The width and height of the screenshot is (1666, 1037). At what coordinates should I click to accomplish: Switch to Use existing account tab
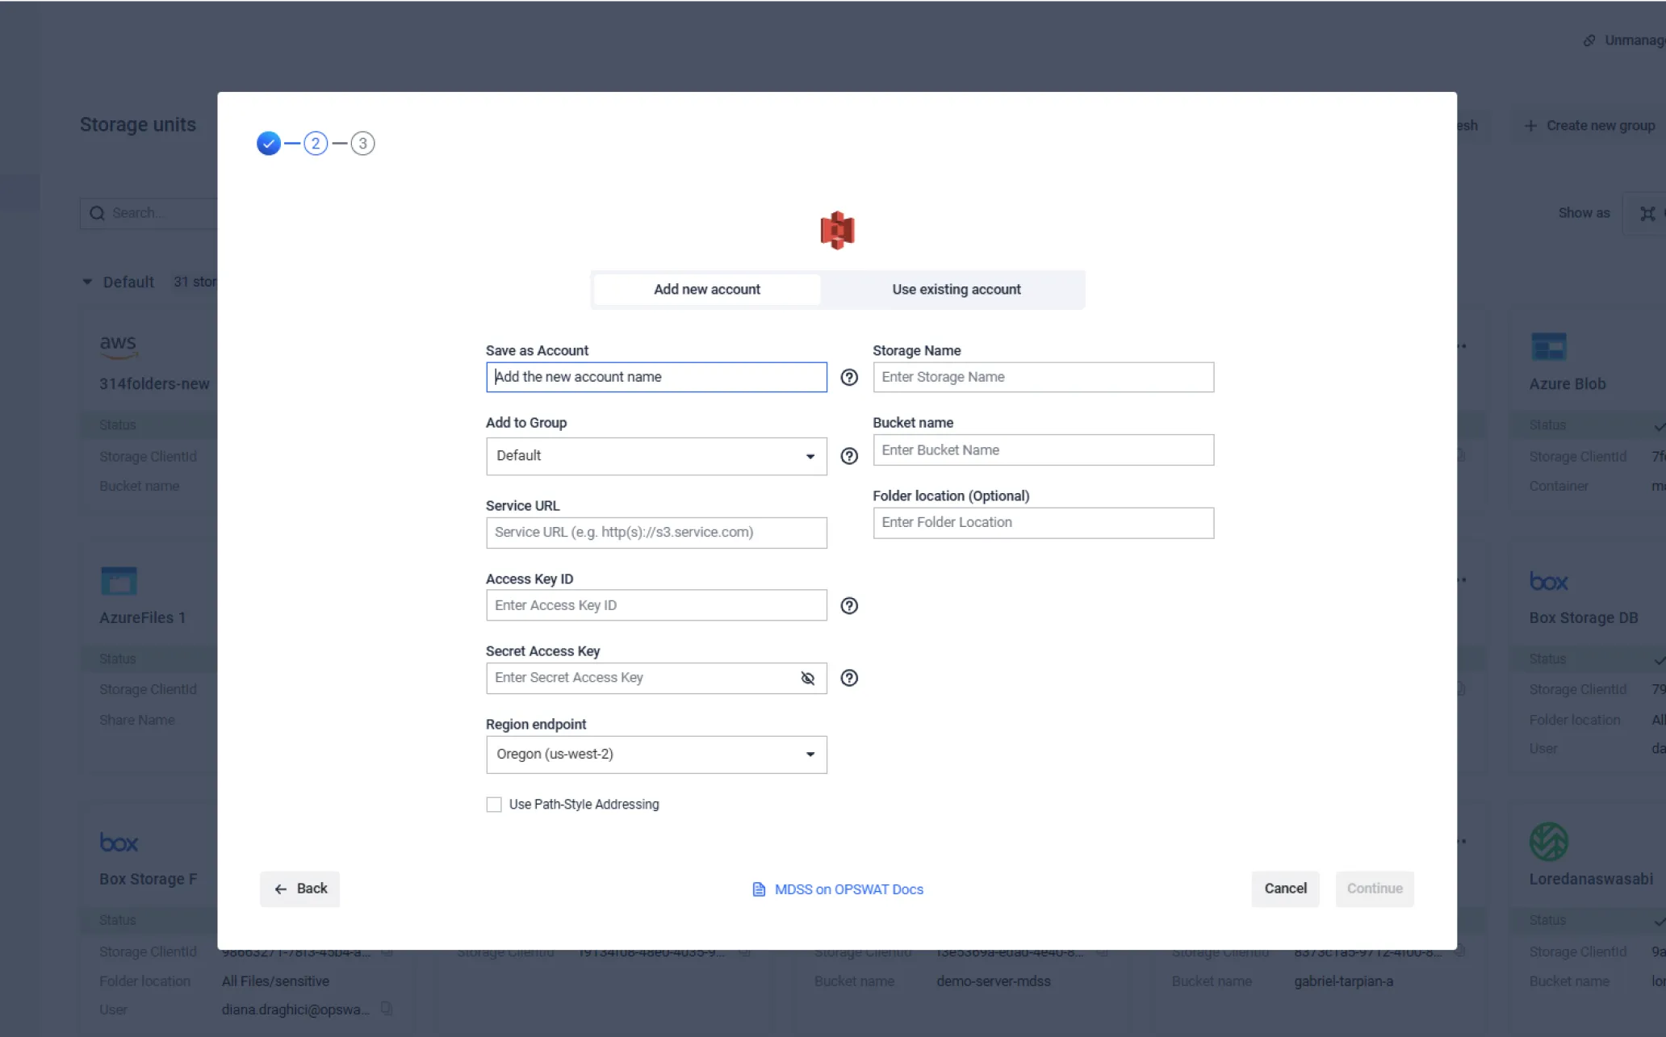pyautogui.click(x=956, y=290)
